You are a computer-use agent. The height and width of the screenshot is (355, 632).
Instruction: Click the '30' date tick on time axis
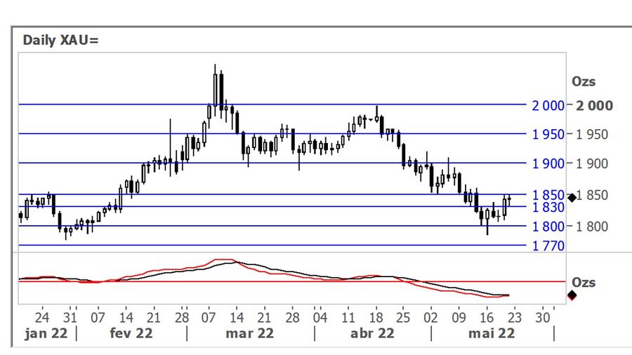(x=543, y=318)
